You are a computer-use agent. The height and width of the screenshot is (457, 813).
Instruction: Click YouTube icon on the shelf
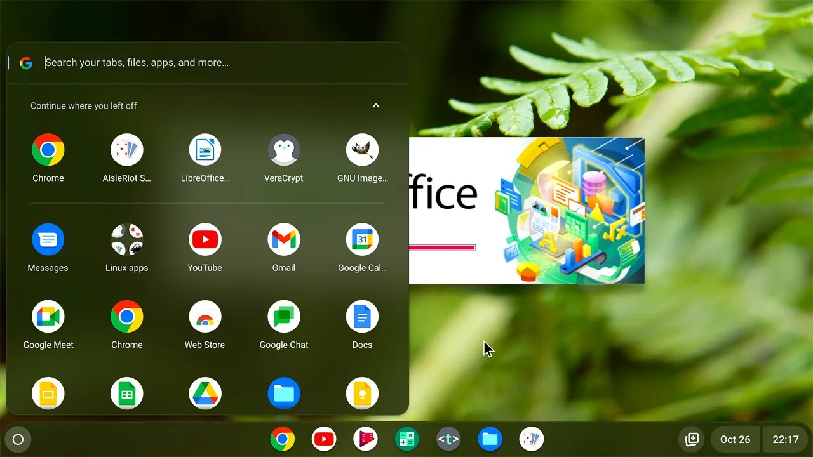[x=324, y=439]
